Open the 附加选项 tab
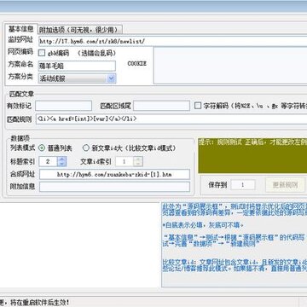 click(80, 29)
